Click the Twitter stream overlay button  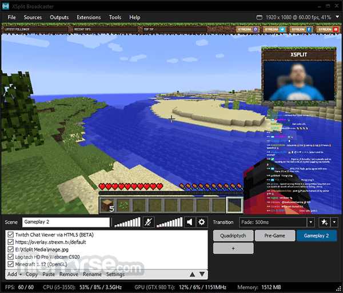(274, 29)
